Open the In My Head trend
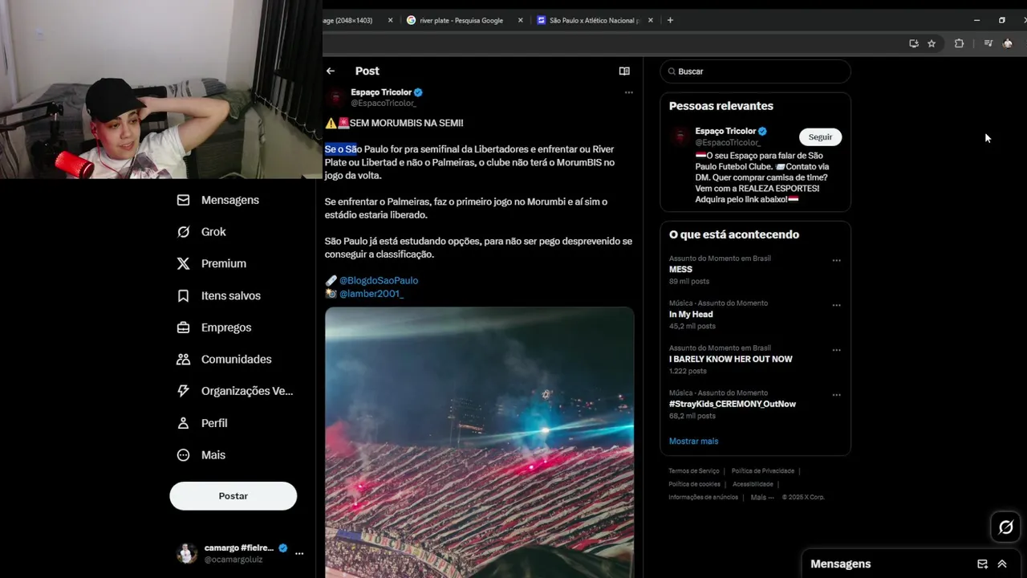The height and width of the screenshot is (578, 1027). coord(691,315)
